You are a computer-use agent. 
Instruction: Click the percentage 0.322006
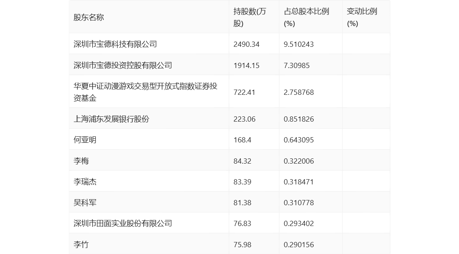coord(299,161)
